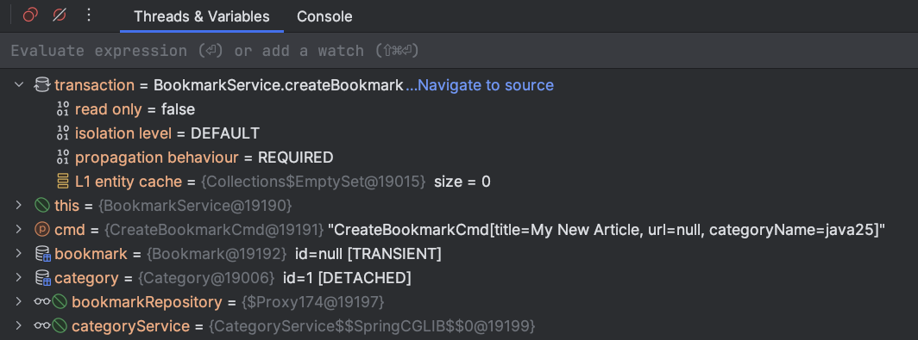Open the More options vertical dots menu

pyautogui.click(x=88, y=15)
